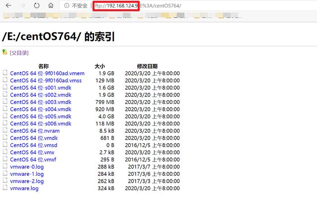Screen dimensions: 317x213
Task: Open CentOS 64 位-s006.vmdk file link
Action: click(41, 124)
